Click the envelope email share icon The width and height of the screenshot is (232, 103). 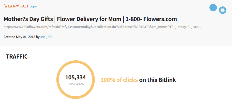point(223,10)
